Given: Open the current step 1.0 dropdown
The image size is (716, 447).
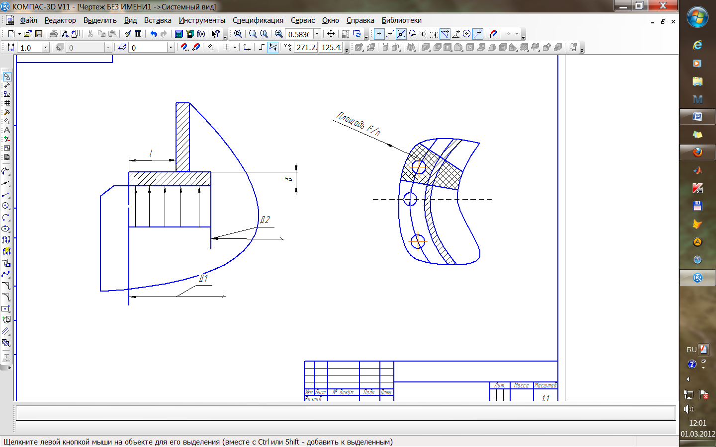Looking at the screenshot, I should 45,47.
